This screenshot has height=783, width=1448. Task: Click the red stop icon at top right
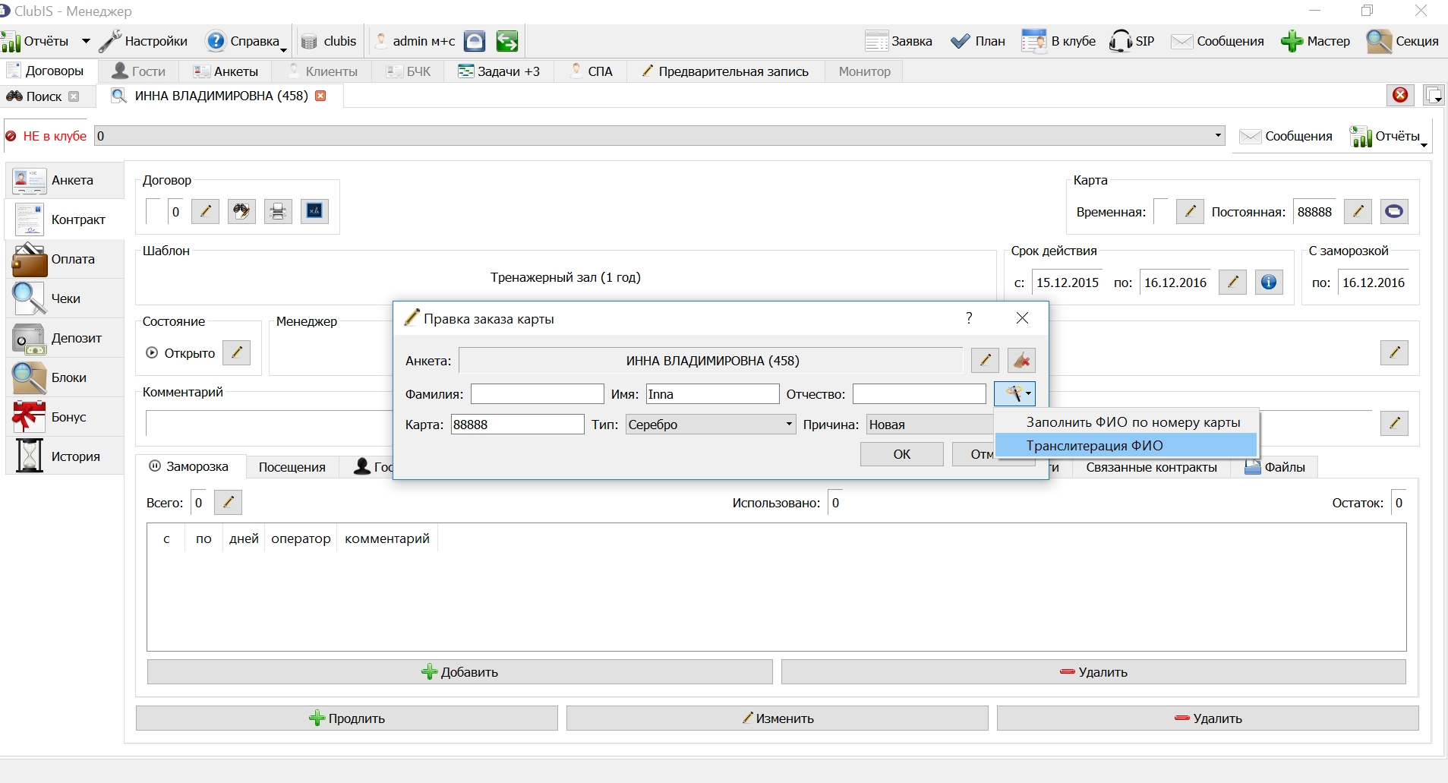(x=1400, y=95)
